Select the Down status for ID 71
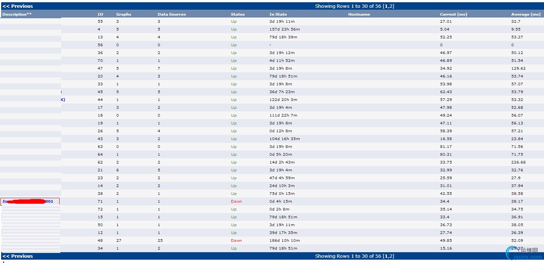The height and width of the screenshot is (263, 544). tap(236, 201)
